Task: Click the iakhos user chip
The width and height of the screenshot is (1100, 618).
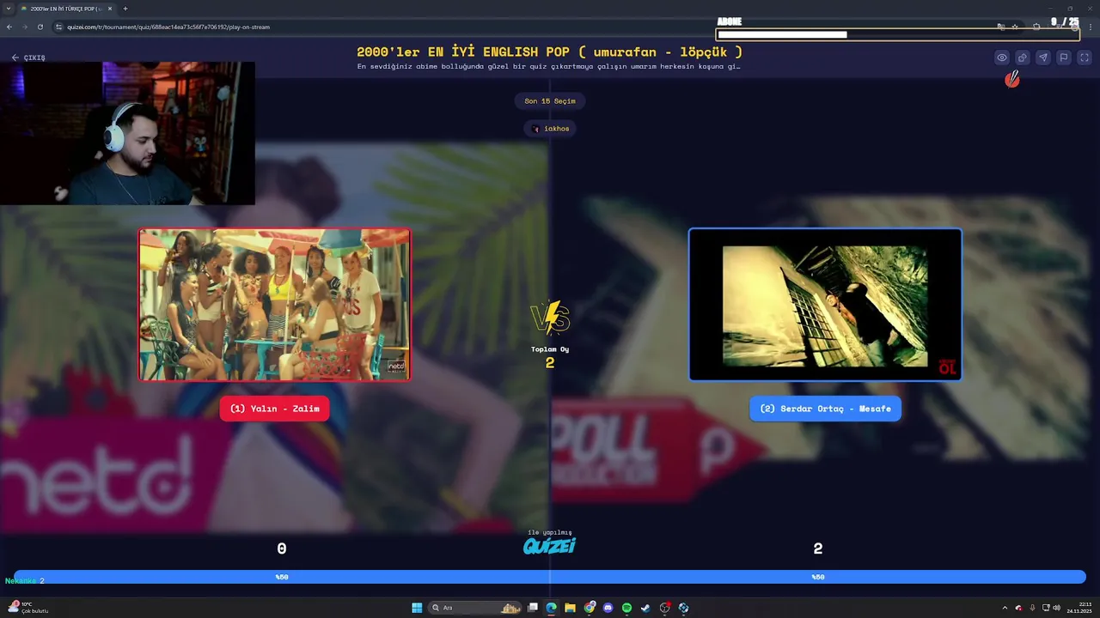Action: pos(550,129)
